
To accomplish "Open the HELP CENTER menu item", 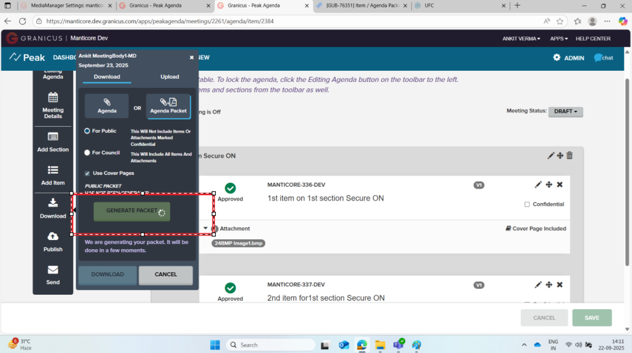I will click(592, 38).
